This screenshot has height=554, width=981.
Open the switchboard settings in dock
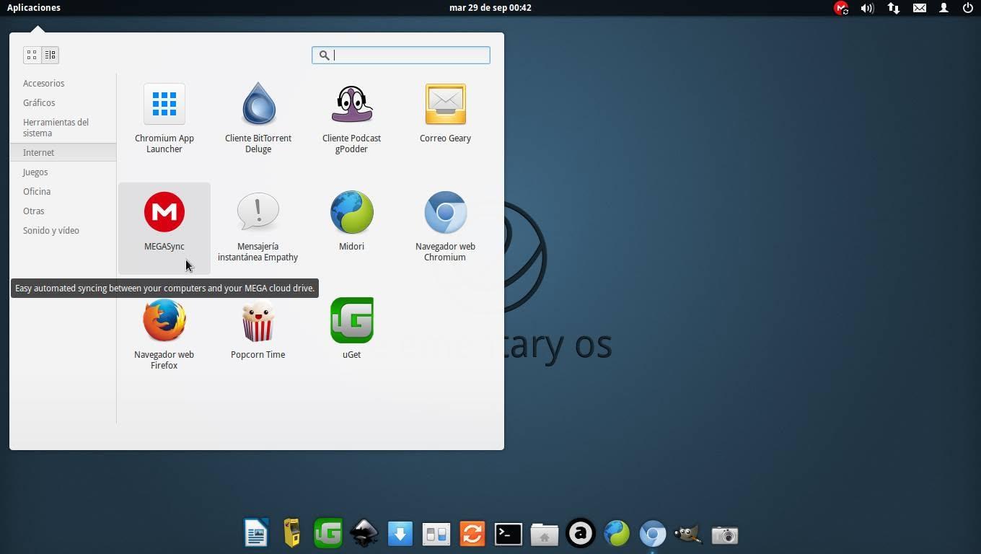click(436, 534)
